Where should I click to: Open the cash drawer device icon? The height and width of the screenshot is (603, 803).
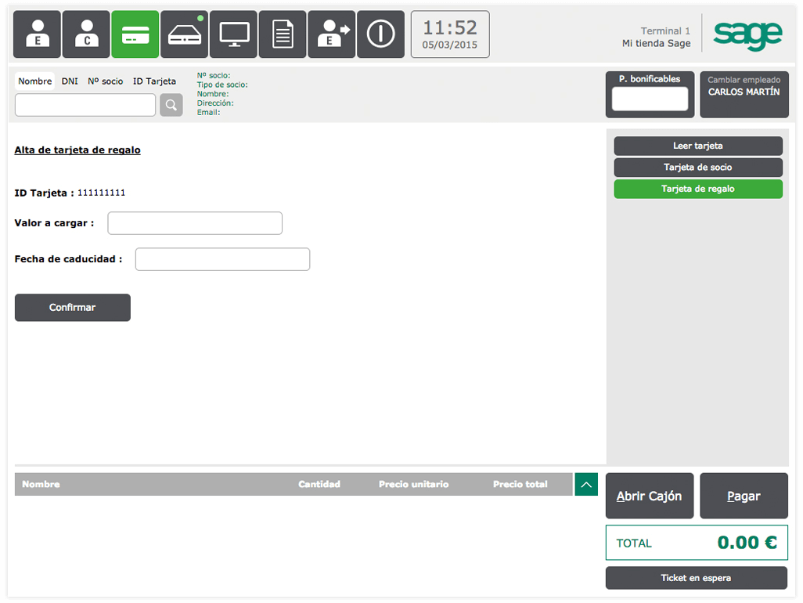click(x=185, y=34)
